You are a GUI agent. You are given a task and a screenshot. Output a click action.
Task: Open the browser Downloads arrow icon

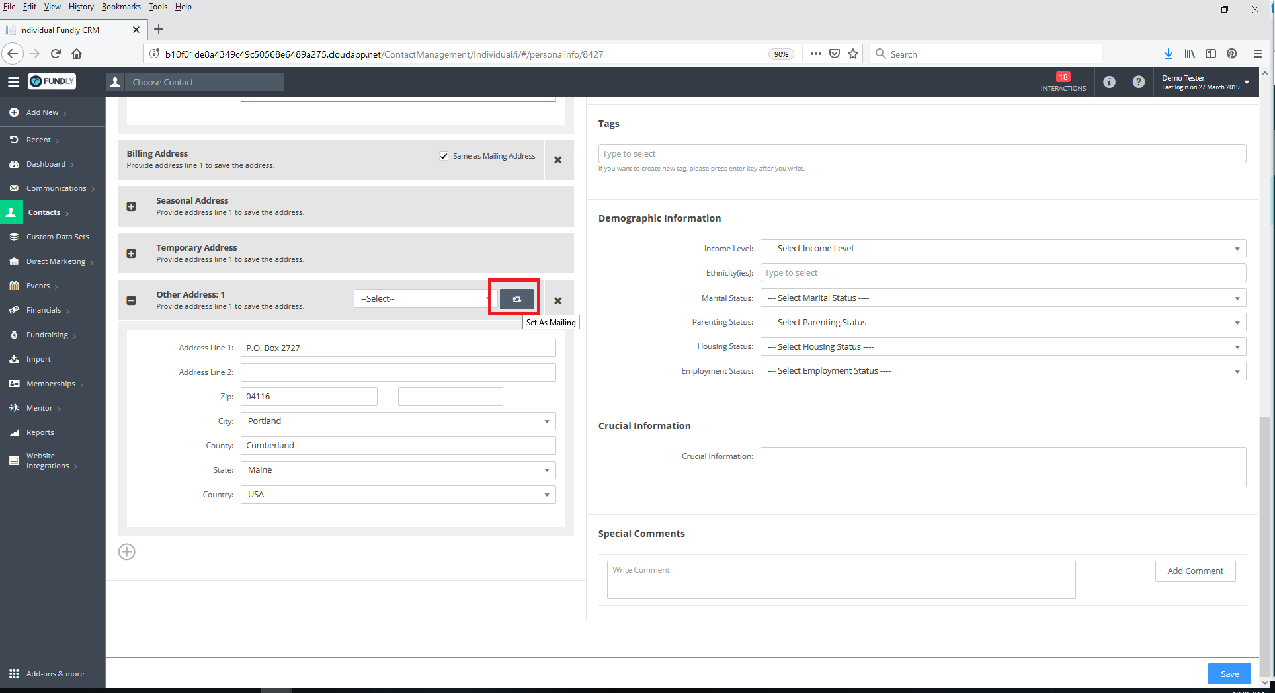click(x=1169, y=54)
